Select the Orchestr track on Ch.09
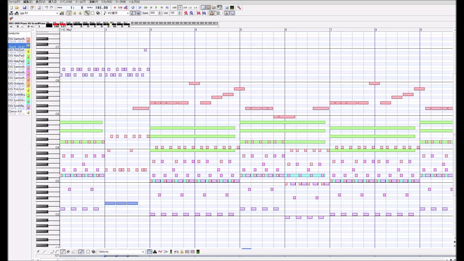464x261 pixels. (x=17, y=85)
